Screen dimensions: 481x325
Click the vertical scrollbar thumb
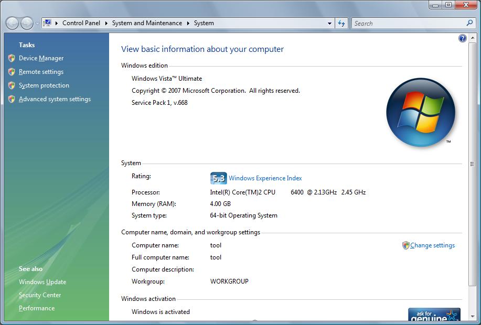(472, 164)
